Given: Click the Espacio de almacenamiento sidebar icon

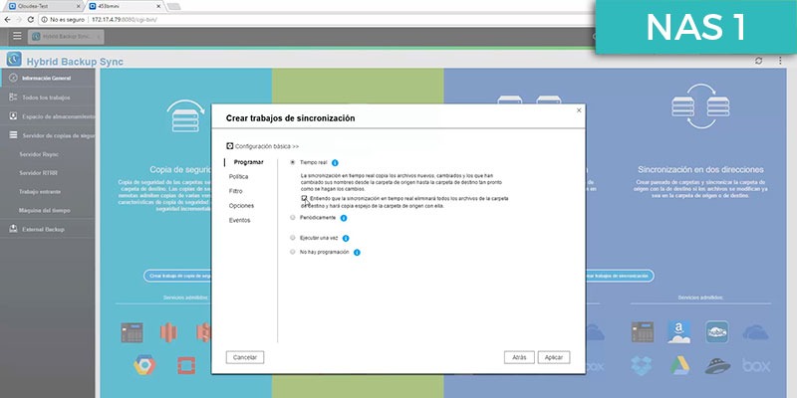Looking at the screenshot, I should [x=14, y=116].
